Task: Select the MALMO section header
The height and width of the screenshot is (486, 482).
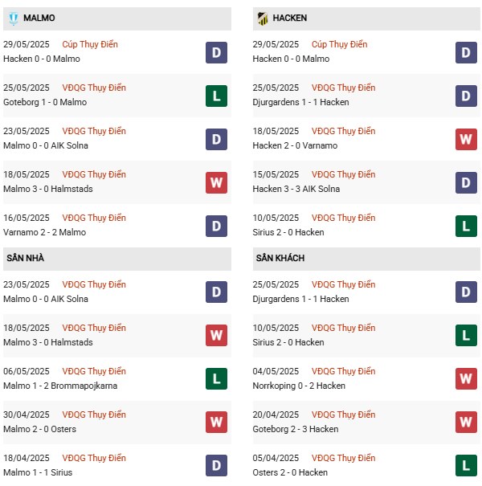Action: pyautogui.click(x=39, y=18)
